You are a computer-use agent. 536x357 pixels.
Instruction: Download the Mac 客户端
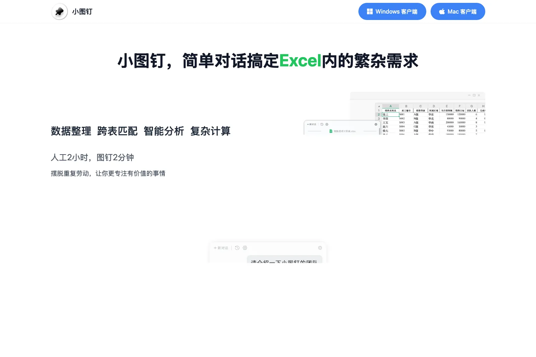[x=458, y=11]
